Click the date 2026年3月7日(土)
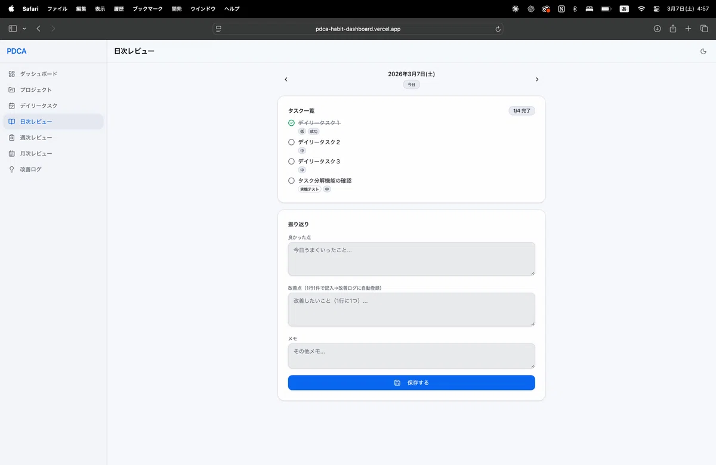The width and height of the screenshot is (716, 465). 411,74
